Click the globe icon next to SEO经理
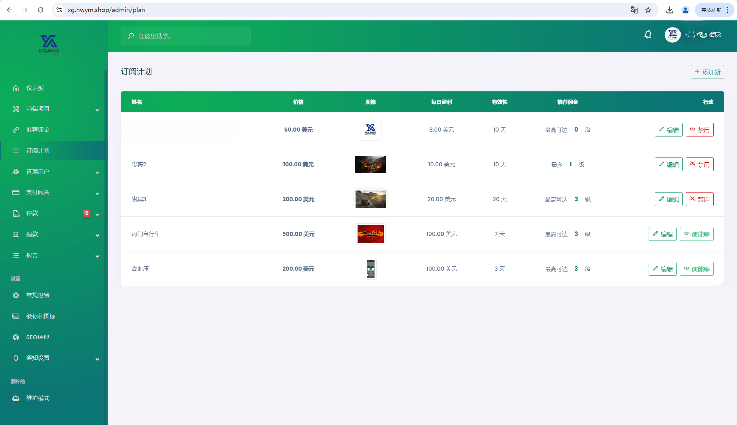The width and height of the screenshot is (737, 425). coord(16,337)
